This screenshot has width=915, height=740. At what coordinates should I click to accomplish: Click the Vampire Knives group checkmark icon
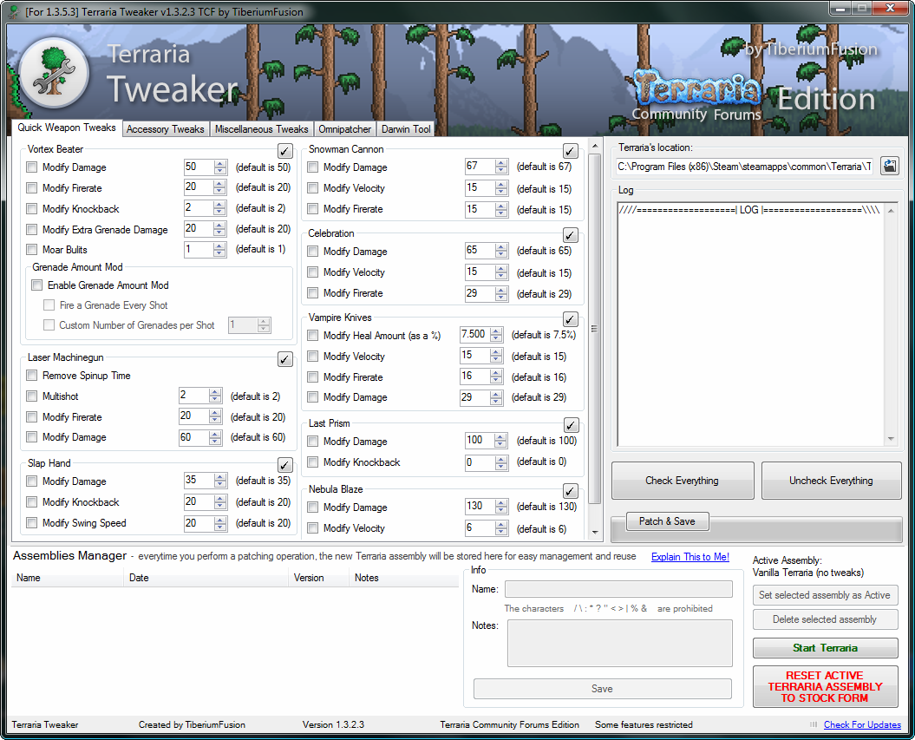tap(570, 319)
